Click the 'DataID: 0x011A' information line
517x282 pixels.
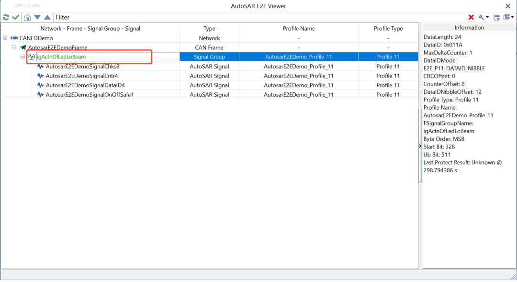pos(443,45)
